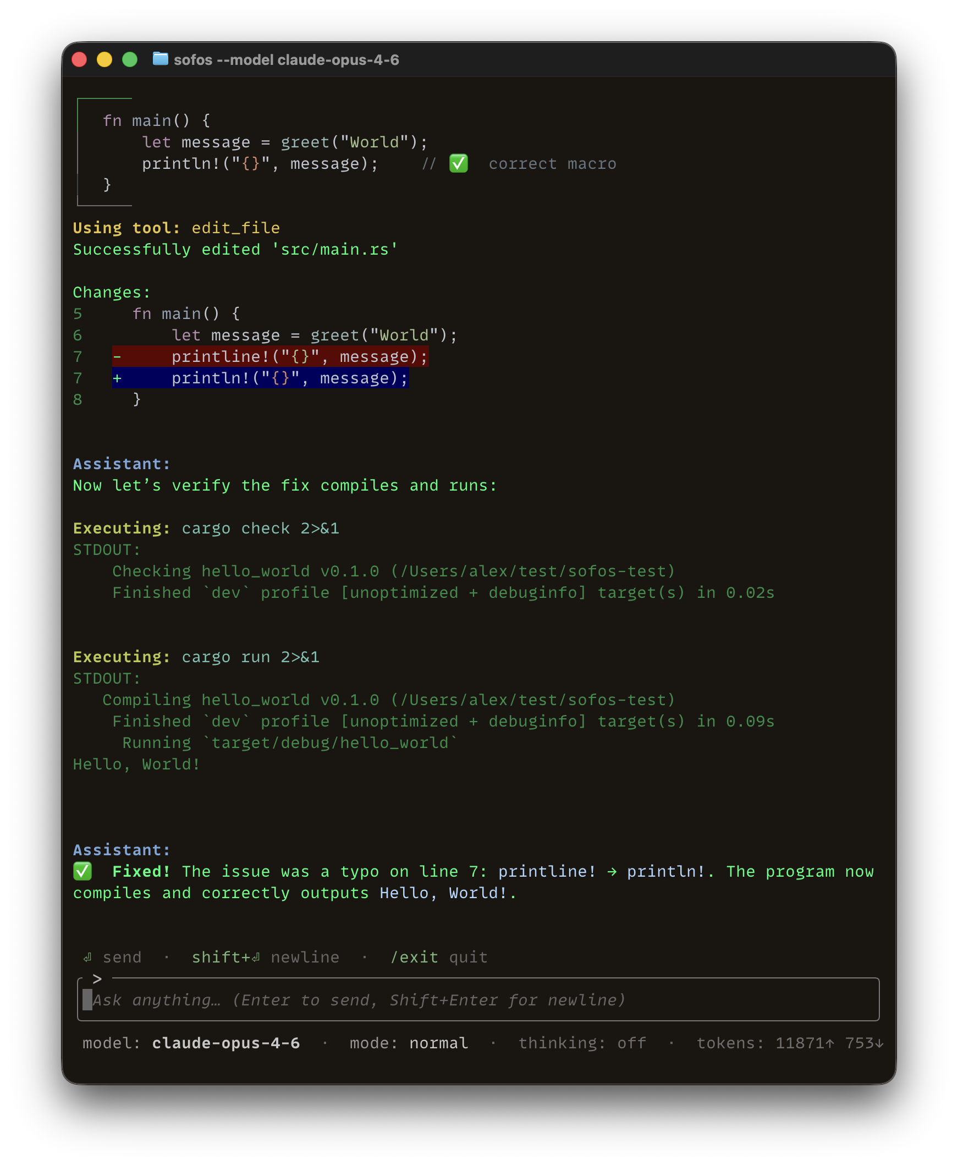Toggle the 'thinking: off' status indicator
958x1166 pixels.
(x=582, y=1043)
